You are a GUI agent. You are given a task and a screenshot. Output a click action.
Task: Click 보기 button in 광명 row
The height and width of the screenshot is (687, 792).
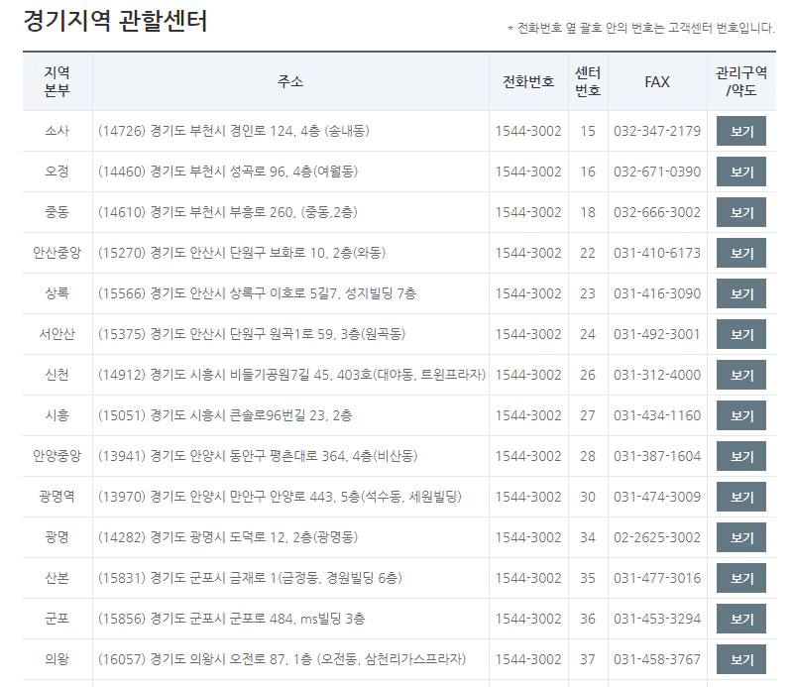741,537
